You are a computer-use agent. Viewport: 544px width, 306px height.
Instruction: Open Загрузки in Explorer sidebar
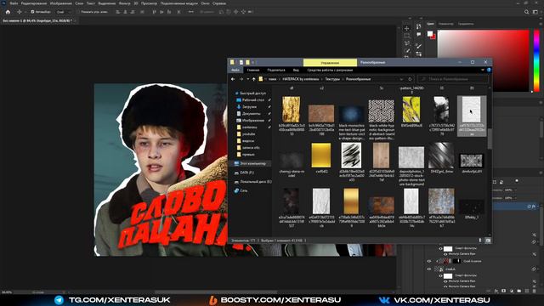(249, 107)
